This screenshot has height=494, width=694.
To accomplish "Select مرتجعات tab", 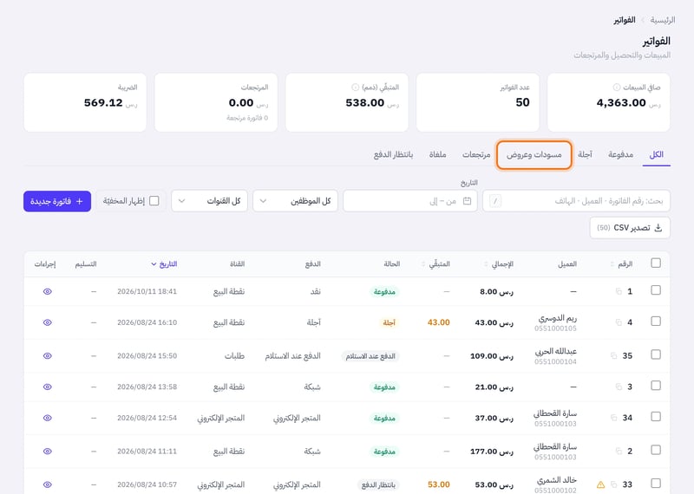I will [476, 154].
